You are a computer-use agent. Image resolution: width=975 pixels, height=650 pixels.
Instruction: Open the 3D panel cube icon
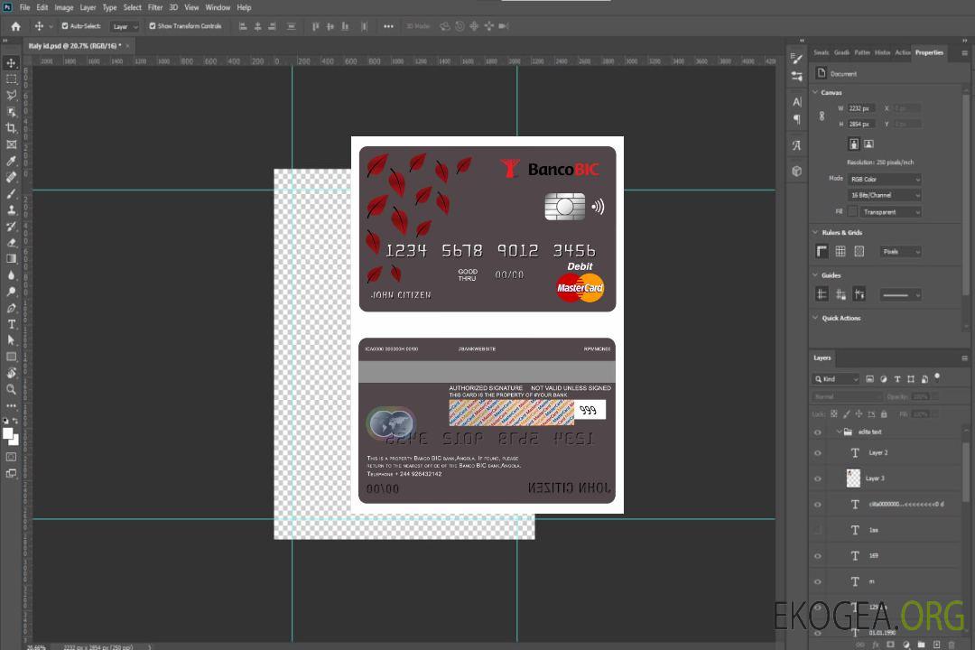(796, 171)
